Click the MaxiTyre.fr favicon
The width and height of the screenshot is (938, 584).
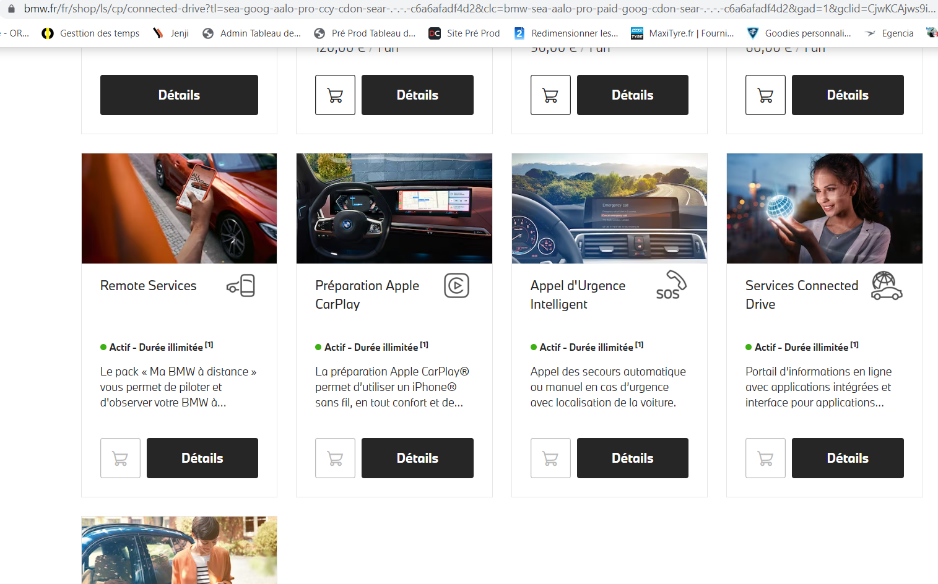tap(637, 33)
